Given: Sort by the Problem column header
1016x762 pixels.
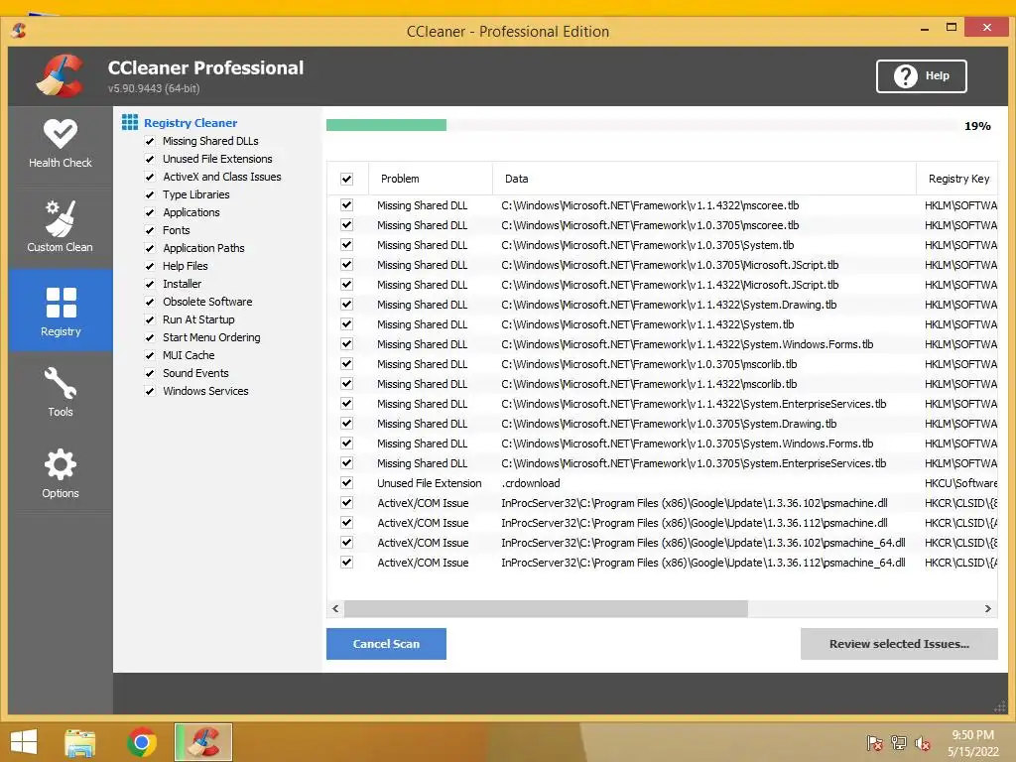Looking at the screenshot, I should (431, 179).
